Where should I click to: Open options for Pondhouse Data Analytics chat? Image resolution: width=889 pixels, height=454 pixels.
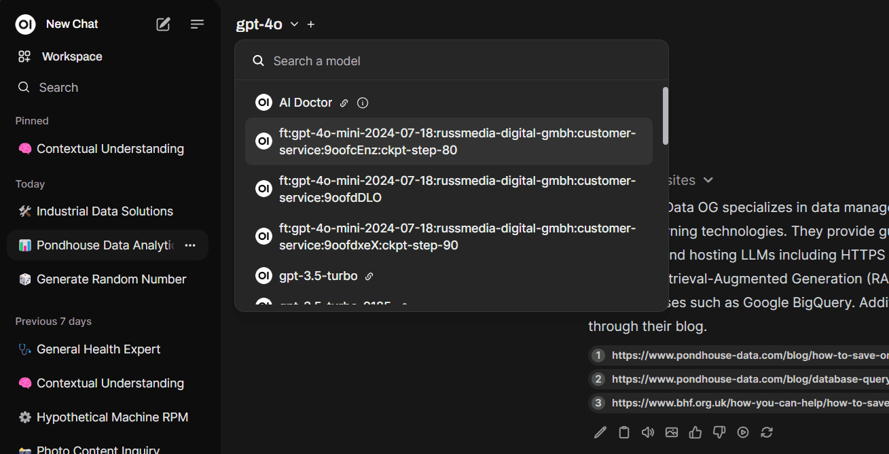189,245
